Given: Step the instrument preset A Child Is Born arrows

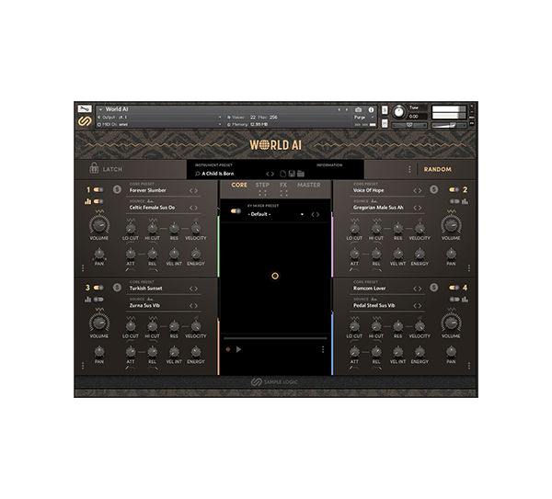Looking at the screenshot, I should coord(270,174).
